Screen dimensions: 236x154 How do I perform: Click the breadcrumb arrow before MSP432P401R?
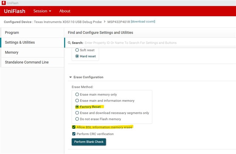[105, 22]
